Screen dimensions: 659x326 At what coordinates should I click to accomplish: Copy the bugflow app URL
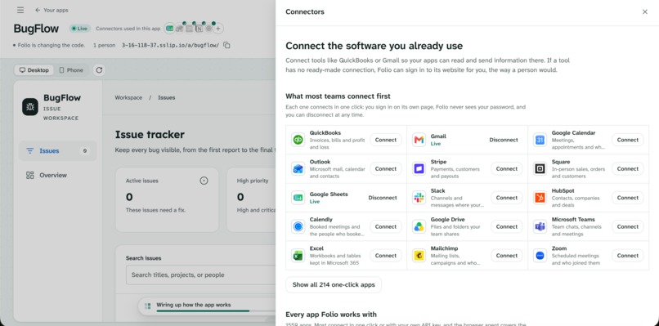226,45
